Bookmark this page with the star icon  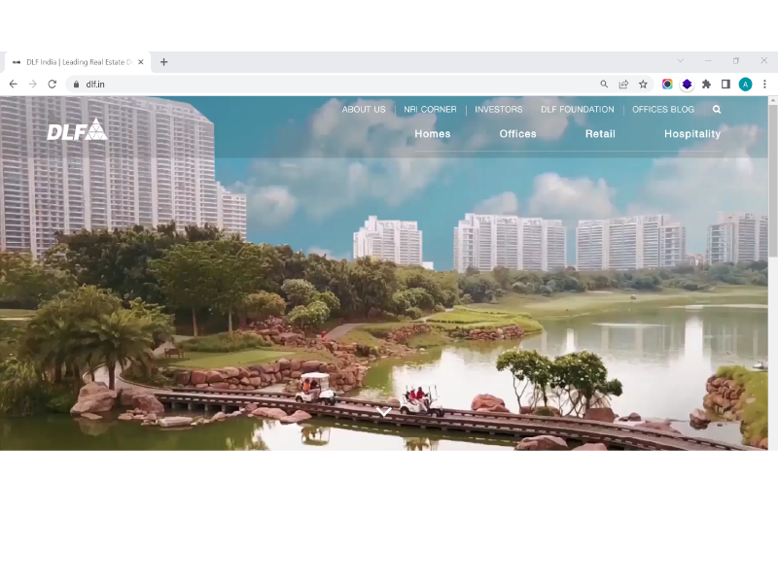643,85
